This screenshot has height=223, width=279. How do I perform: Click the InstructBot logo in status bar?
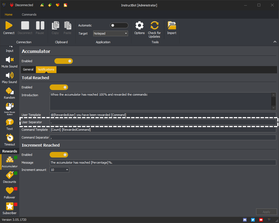pyautogui.click(x=269, y=220)
